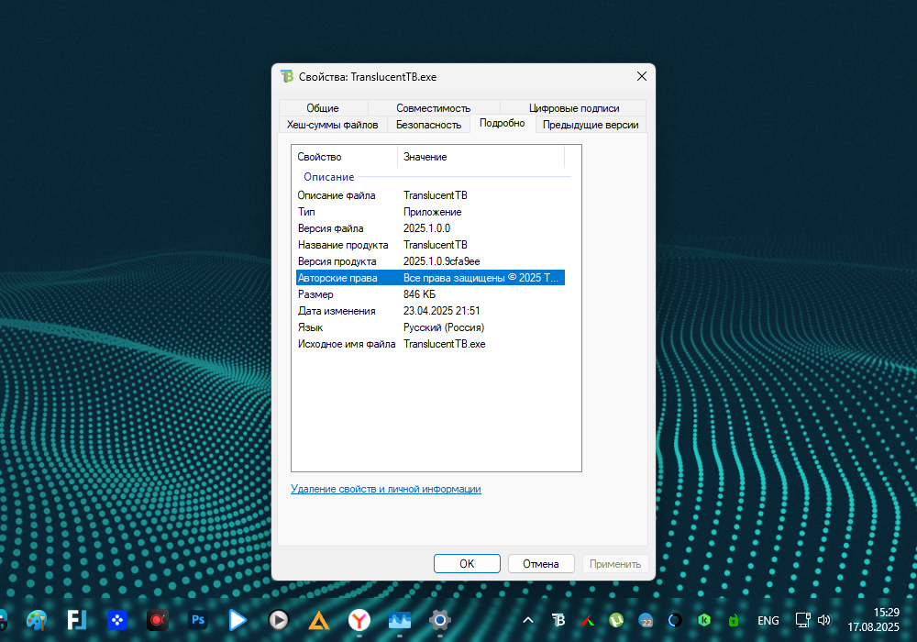Screen dimensions: 917x642
Task: Click the Значение column header
Action: point(481,157)
